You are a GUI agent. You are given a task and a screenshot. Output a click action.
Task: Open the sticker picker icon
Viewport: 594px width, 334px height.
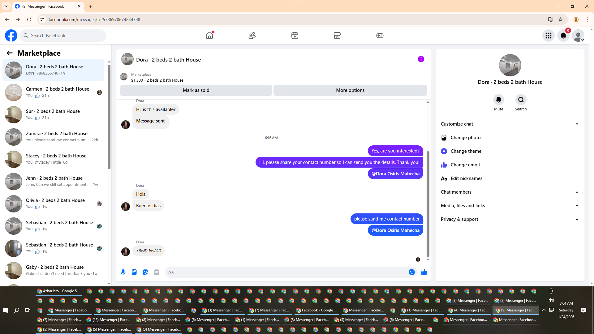[x=145, y=272]
